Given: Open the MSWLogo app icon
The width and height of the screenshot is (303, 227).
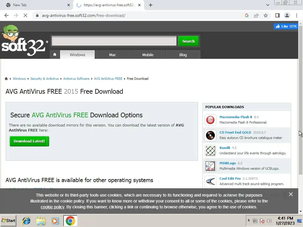Looking at the screenshot, I should pyautogui.click(x=210, y=166).
